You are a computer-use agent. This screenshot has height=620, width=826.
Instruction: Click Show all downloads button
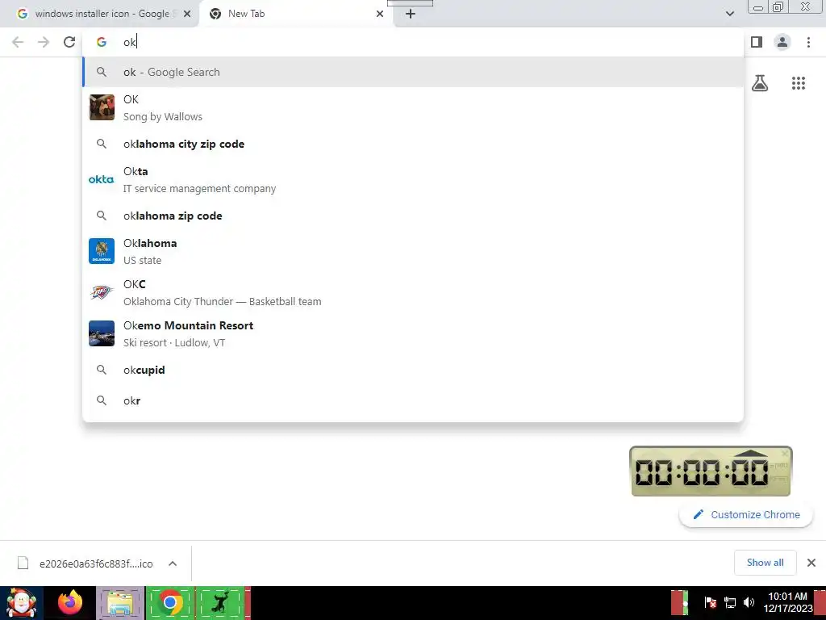click(765, 563)
